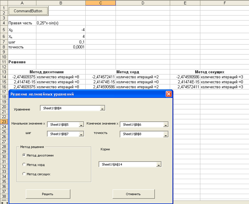Click range picker icon for Корни field
The height and width of the screenshot is (204, 249).
tap(159, 165)
